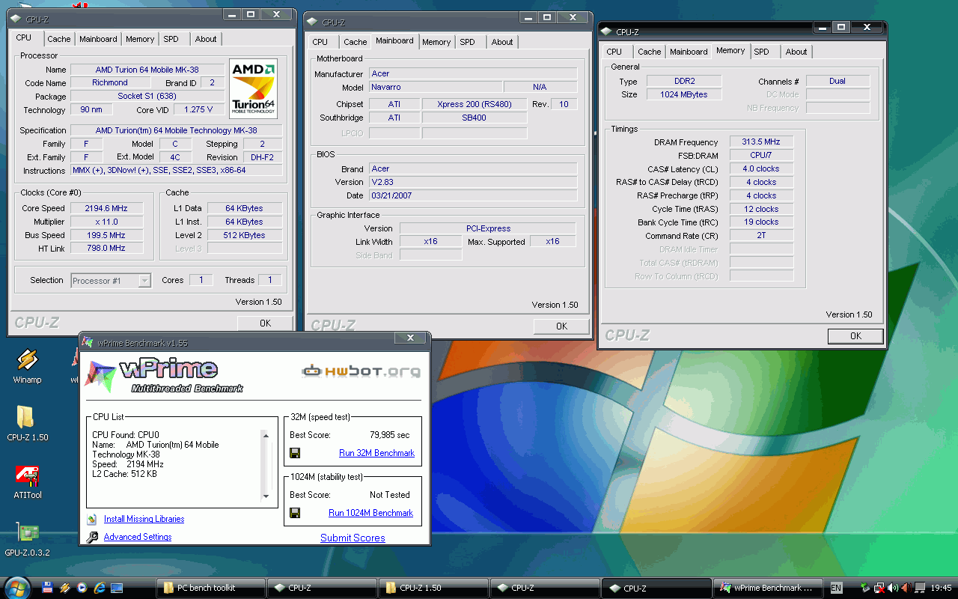Click the disconnected network tray icon
Image resolution: width=958 pixels, height=599 pixels.
(879, 588)
